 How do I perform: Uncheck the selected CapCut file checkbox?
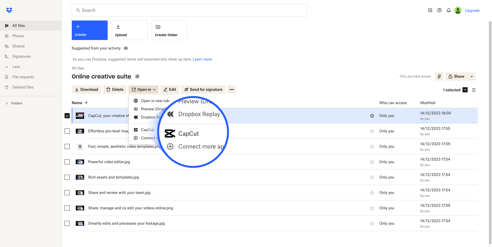pyautogui.click(x=67, y=116)
